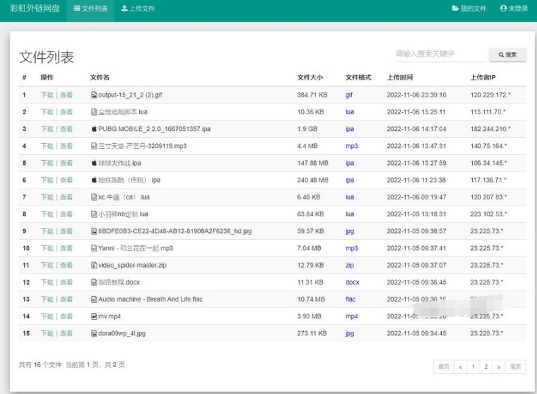Select page 2 in pagination
Viewport: 537px width, 394px height.
[x=486, y=366]
